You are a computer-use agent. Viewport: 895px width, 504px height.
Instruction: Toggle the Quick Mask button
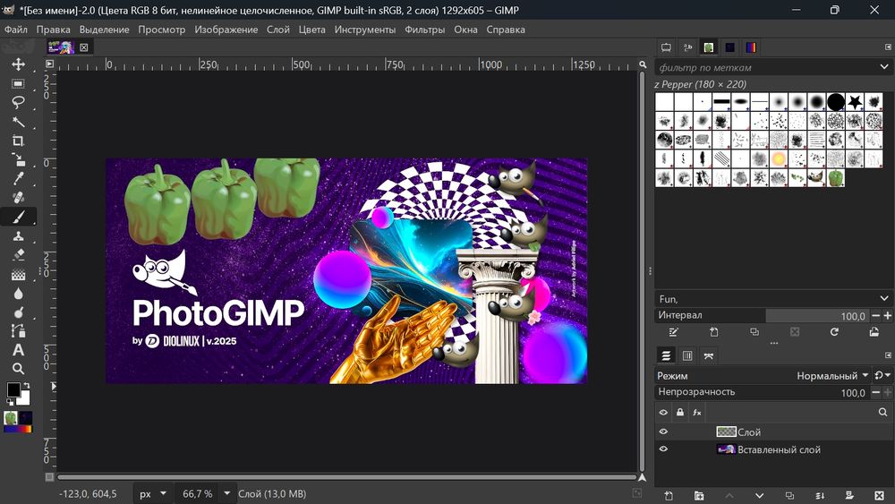point(49,476)
